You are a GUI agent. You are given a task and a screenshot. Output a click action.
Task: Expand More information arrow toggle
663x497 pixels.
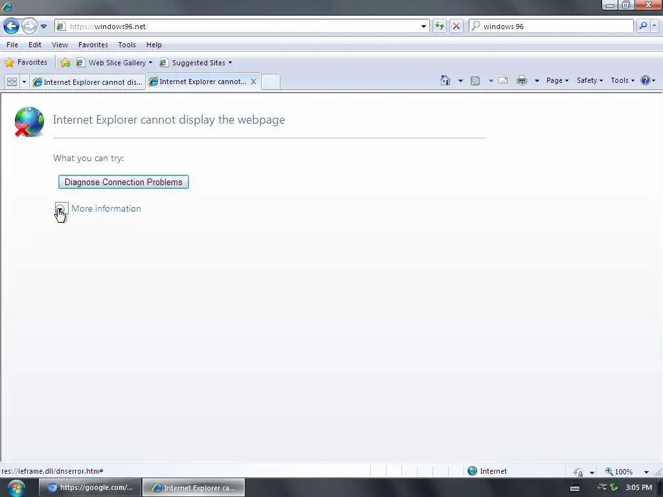(60, 209)
